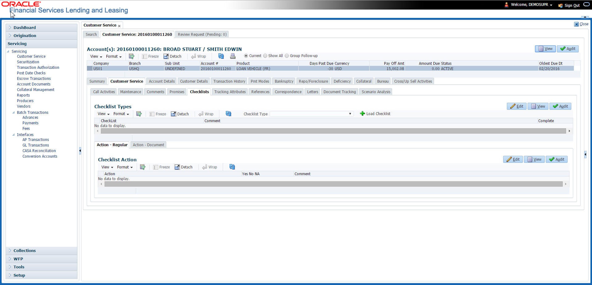The width and height of the screenshot is (592, 285).
Task: Click the export icon in Checklist Action toolbar
Action: [x=143, y=167]
